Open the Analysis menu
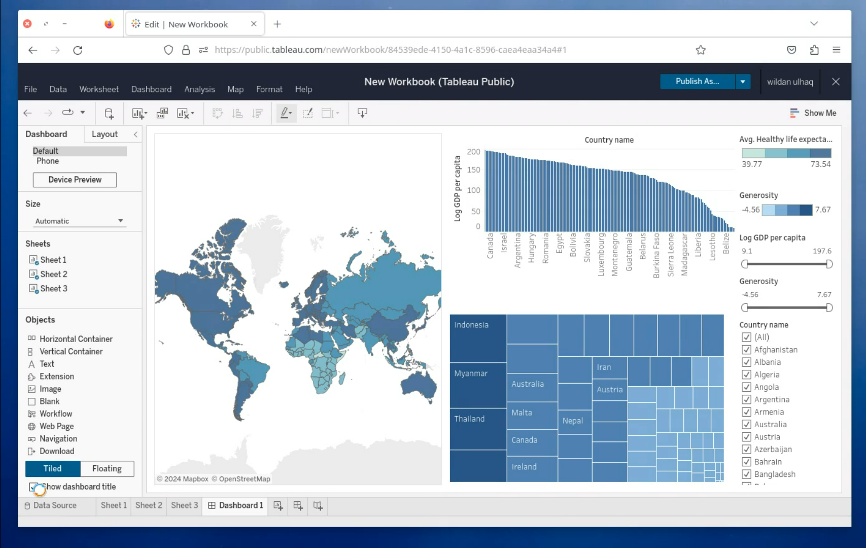Image resolution: width=866 pixels, height=548 pixels. click(x=199, y=89)
